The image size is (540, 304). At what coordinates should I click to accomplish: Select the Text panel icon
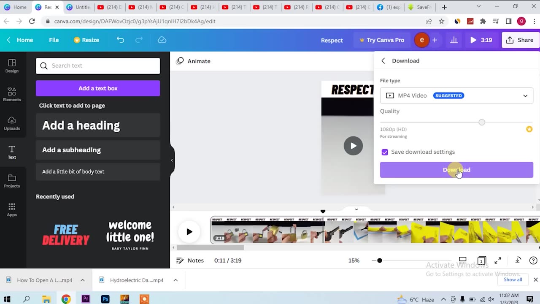point(12,152)
